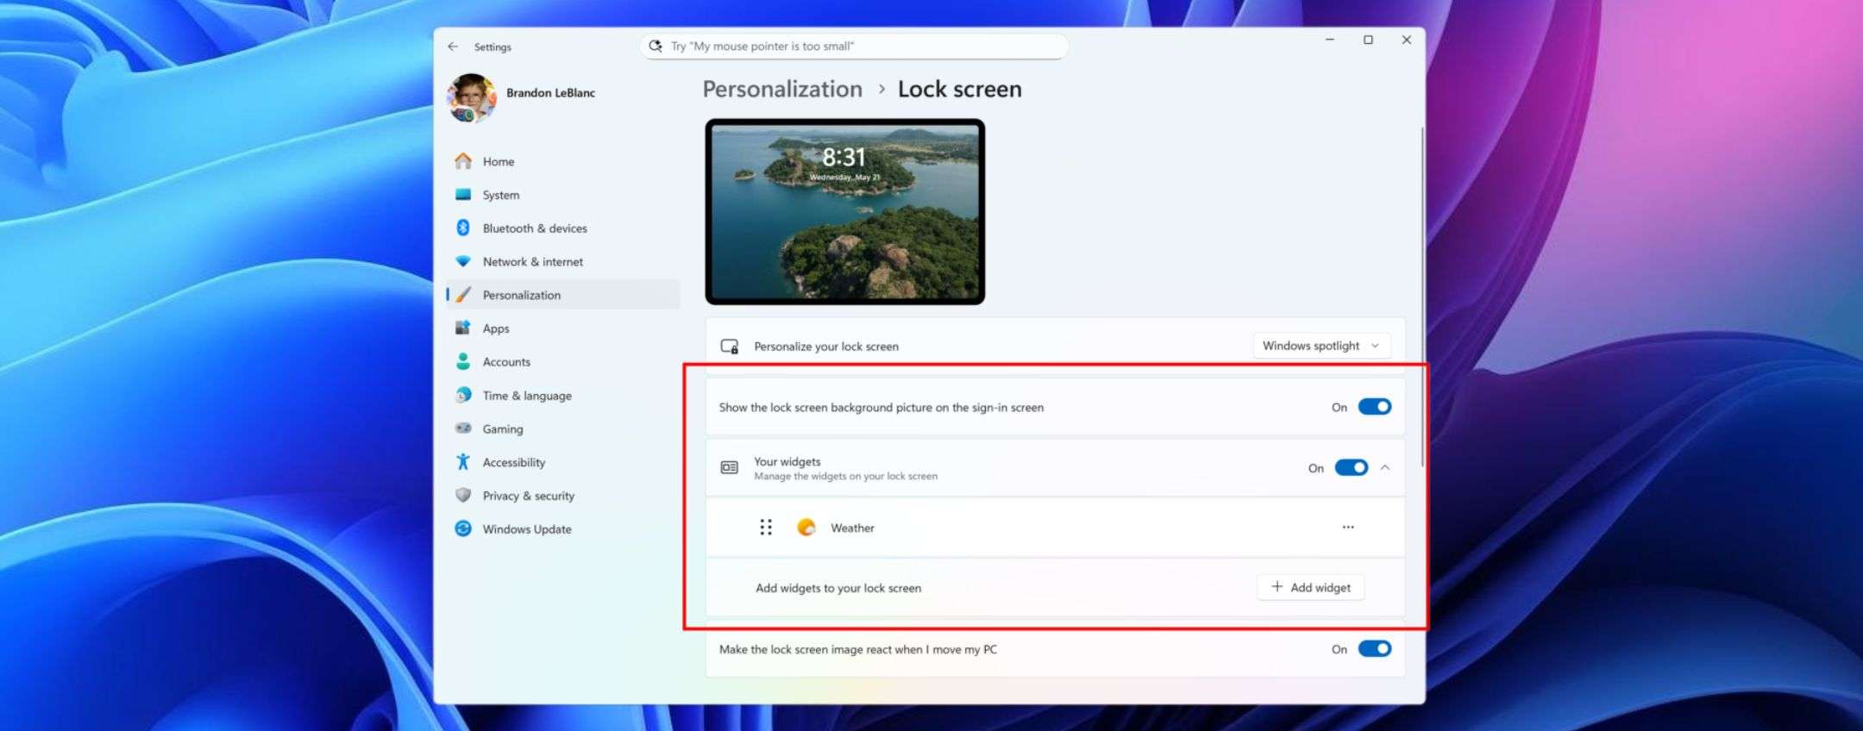The width and height of the screenshot is (1863, 731).
Task: Open Weather widget more options ellipsis
Action: tap(1348, 527)
